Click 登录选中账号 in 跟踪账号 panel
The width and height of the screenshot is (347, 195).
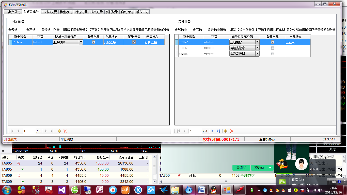click(217, 30)
